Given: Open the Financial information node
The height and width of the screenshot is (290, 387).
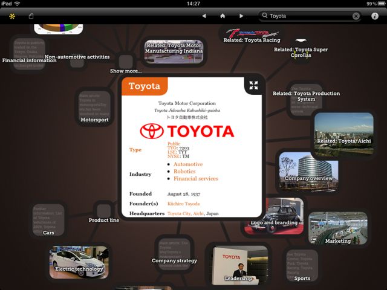Looking at the screenshot, I should pos(29,54).
